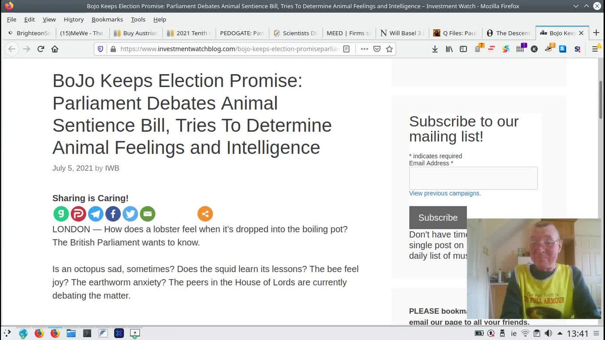Reload the current page
The width and height of the screenshot is (605, 340).
(41, 49)
